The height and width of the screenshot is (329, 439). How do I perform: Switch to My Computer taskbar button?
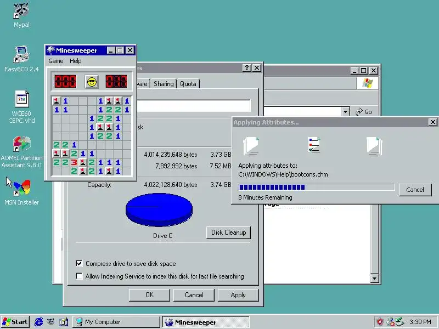[116, 322]
